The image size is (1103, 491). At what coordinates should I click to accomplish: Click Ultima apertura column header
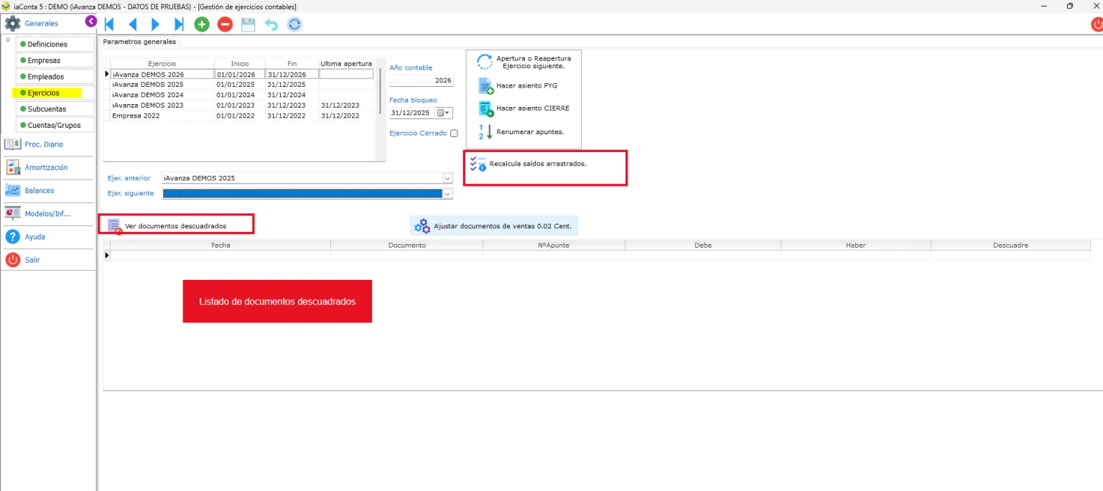(x=346, y=64)
